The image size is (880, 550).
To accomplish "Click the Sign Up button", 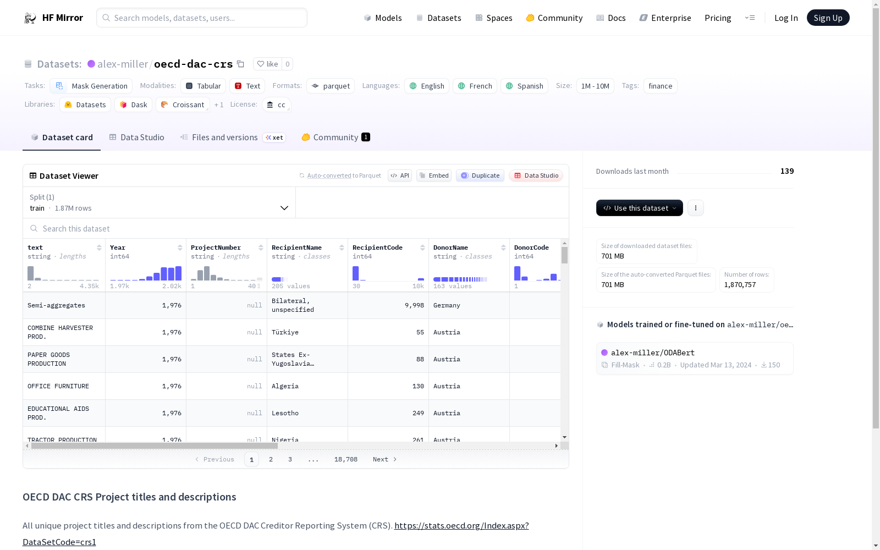I will coord(828,18).
